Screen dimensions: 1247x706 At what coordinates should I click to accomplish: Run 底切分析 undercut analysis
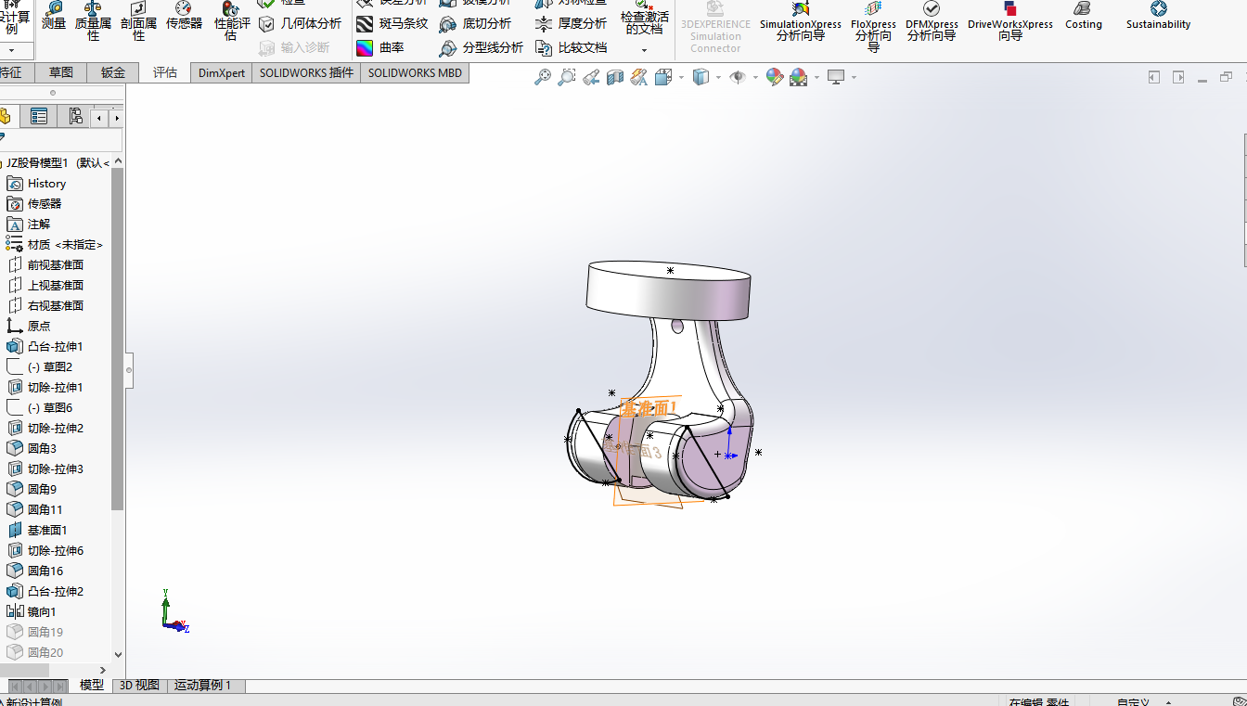[475, 24]
